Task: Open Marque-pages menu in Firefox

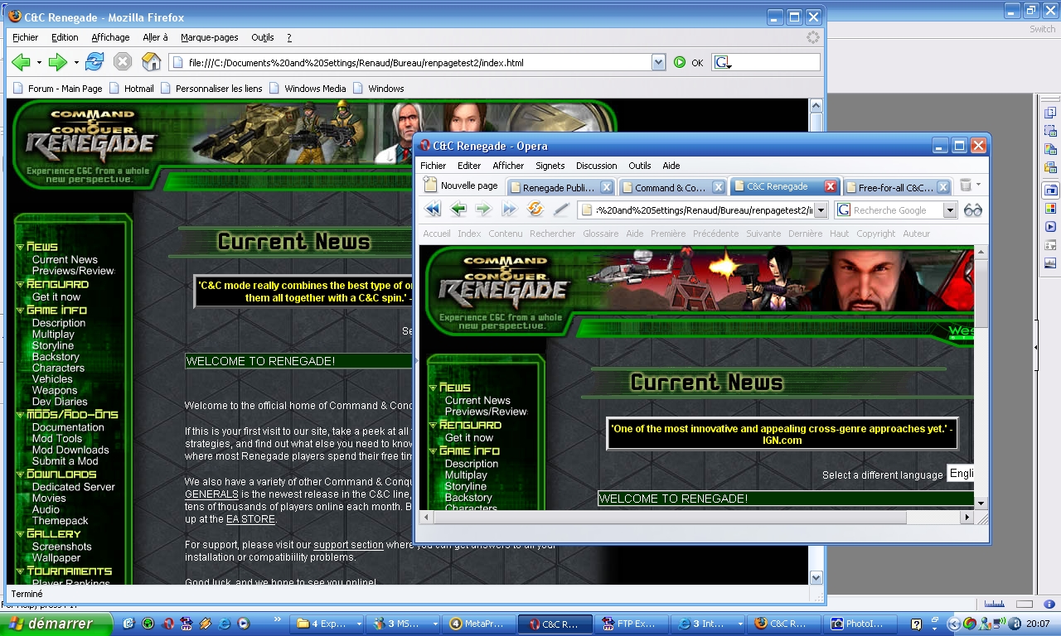Action: (209, 37)
